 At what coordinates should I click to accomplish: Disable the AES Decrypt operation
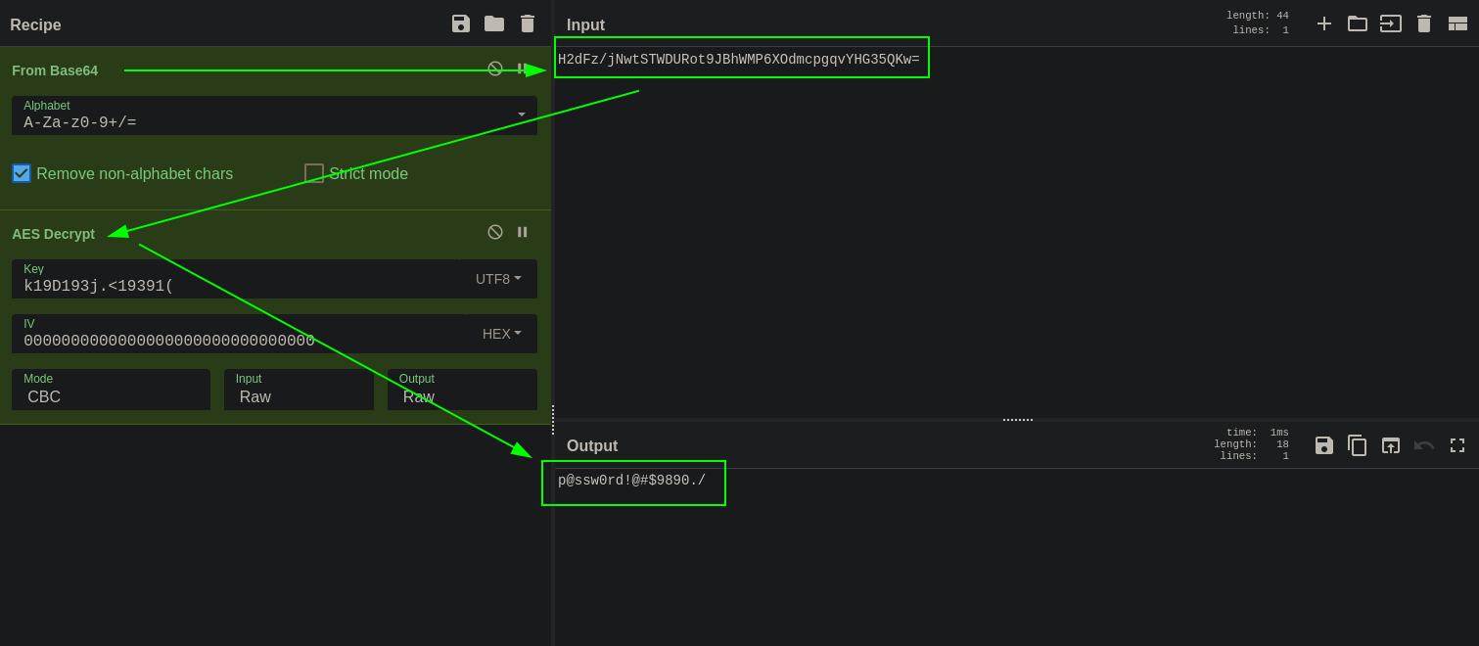(495, 232)
